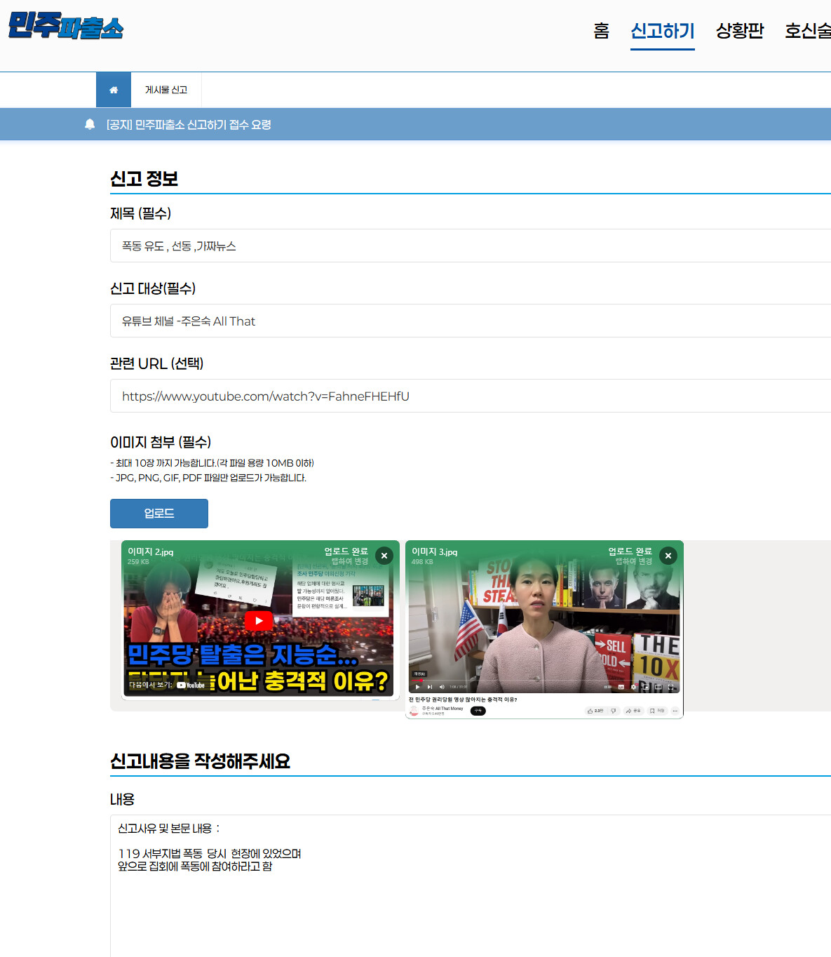The width and height of the screenshot is (831, 957).
Task: Go to the 홈 menu
Action: (x=601, y=31)
